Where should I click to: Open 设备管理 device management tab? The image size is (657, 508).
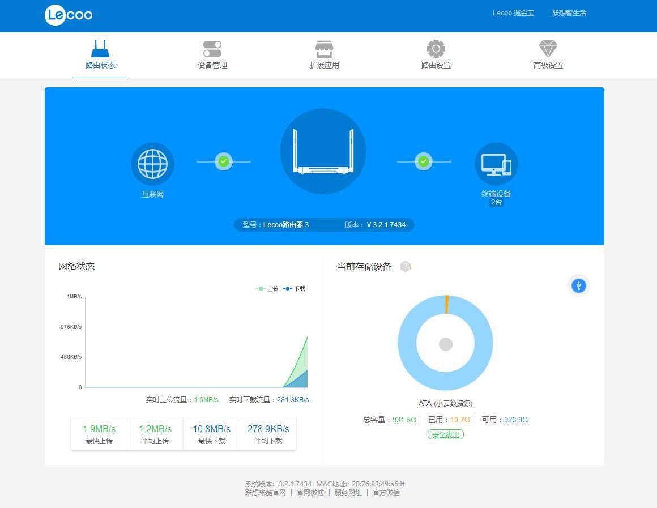(x=212, y=55)
